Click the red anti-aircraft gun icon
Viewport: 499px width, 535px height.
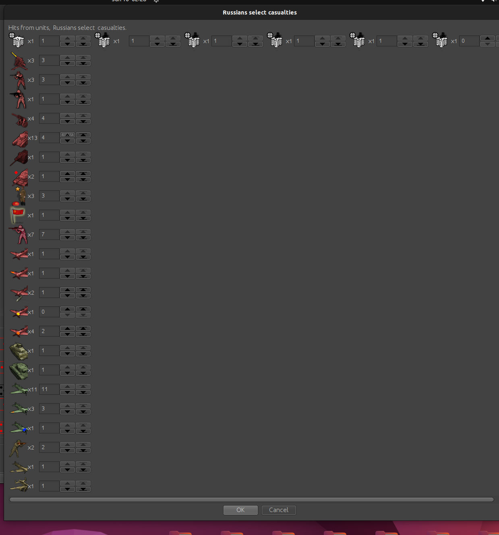(19, 61)
